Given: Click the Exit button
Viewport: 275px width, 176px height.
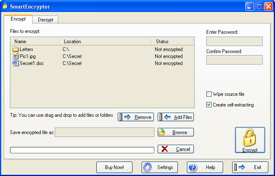Looking at the screenshot, I should [250, 167].
